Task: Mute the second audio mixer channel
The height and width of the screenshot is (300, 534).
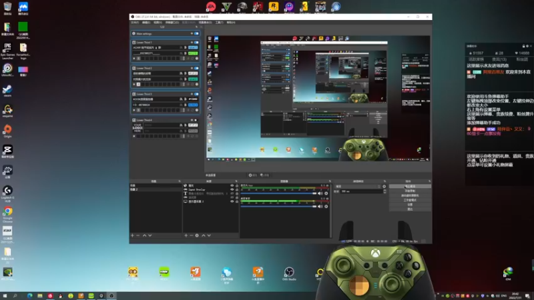Action: pos(320,207)
